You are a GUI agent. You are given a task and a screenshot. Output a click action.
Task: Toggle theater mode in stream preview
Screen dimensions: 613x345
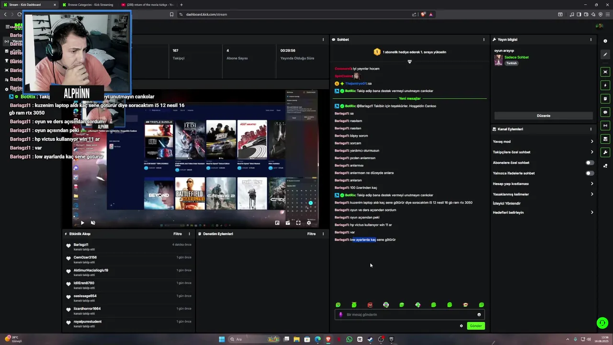click(288, 223)
